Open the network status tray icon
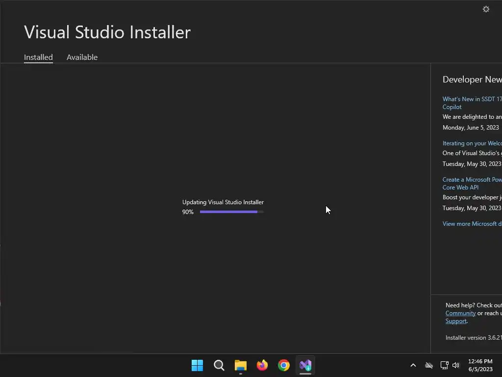The image size is (502, 377). point(444,365)
